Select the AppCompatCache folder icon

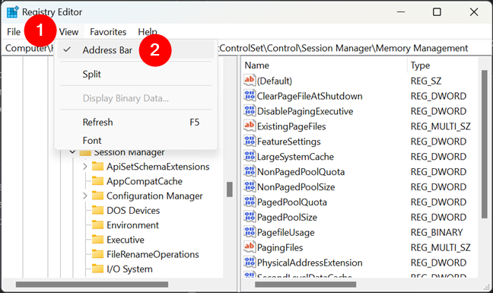click(x=98, y=181)
